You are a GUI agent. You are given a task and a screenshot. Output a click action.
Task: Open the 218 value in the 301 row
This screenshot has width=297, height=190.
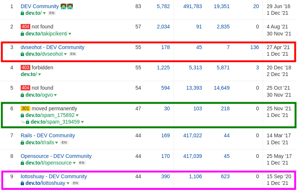[225, 108]
